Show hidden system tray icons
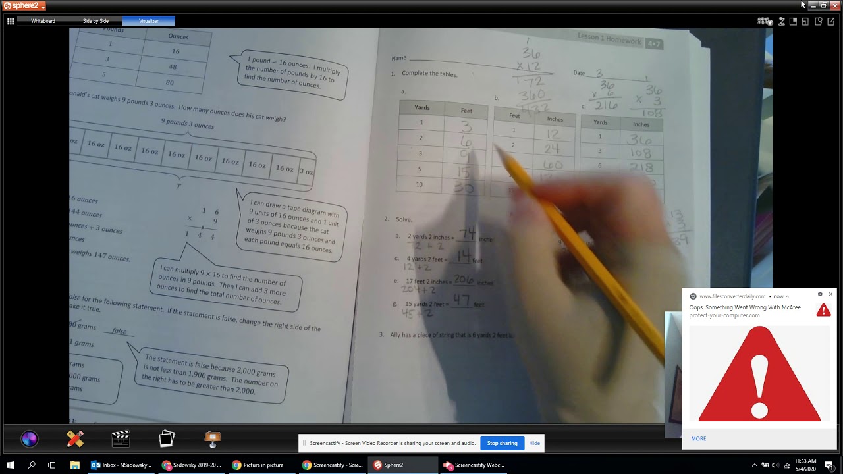843x474 pixels. (755, 465)
